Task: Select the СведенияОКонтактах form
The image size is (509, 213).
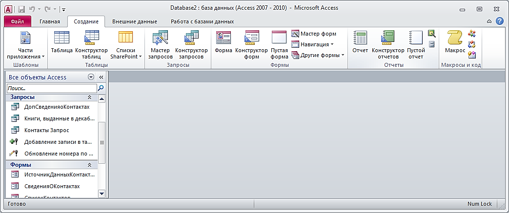Action: 52,186
